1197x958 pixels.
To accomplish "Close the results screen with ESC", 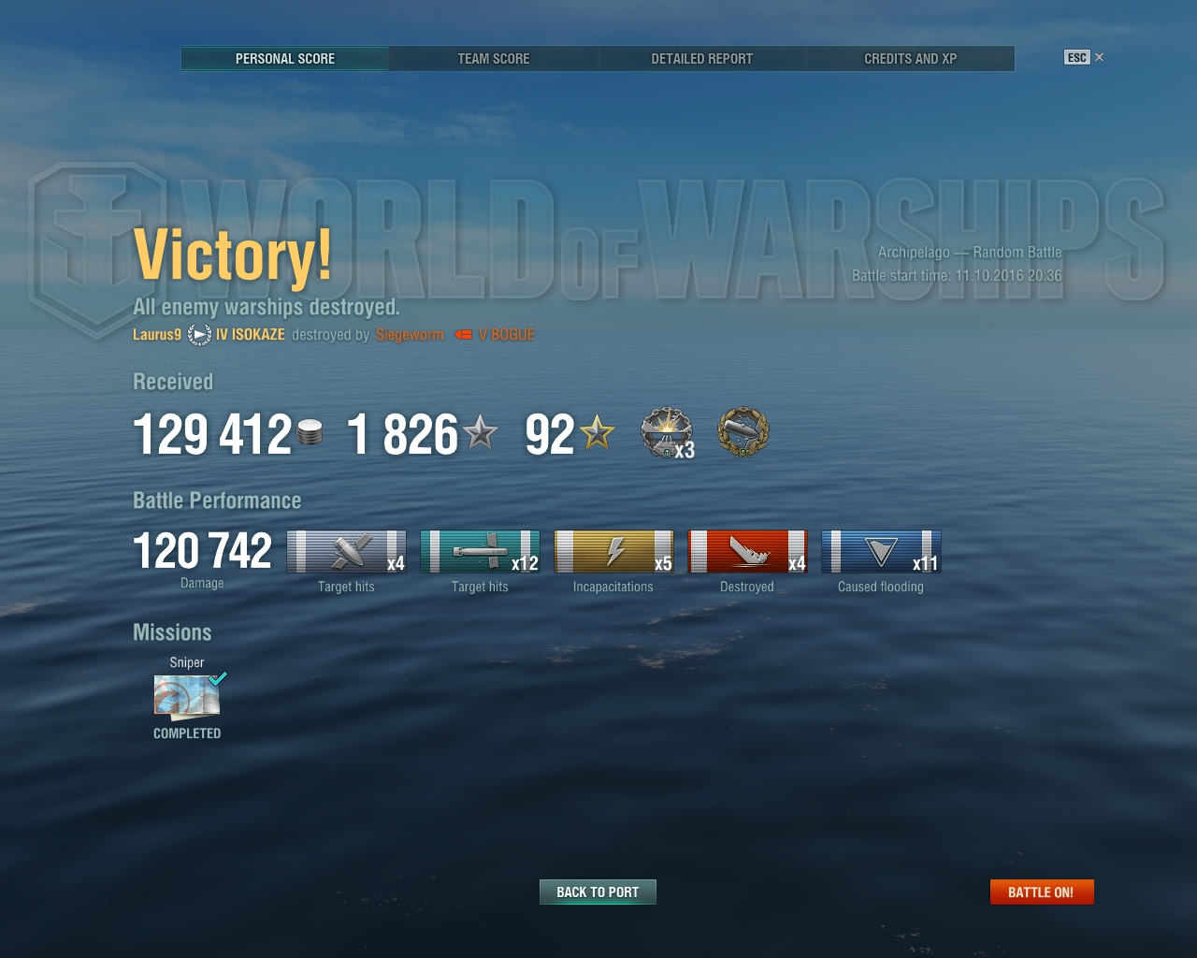I will 1084,57.
